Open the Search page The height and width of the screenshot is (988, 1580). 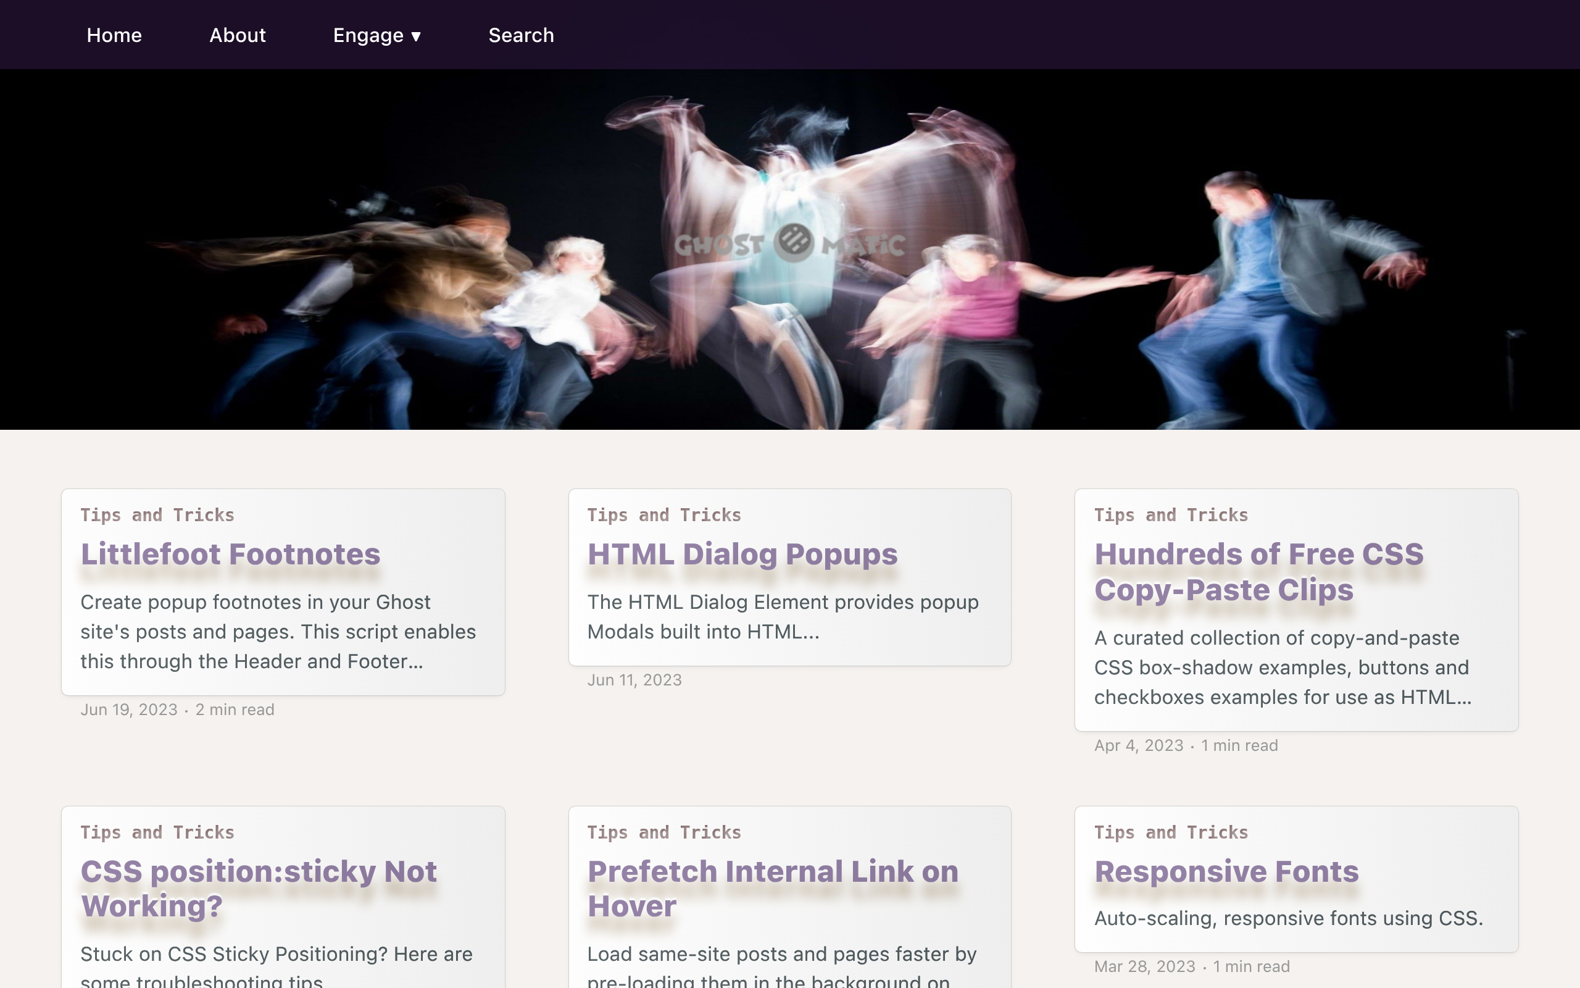coord(521,35)
